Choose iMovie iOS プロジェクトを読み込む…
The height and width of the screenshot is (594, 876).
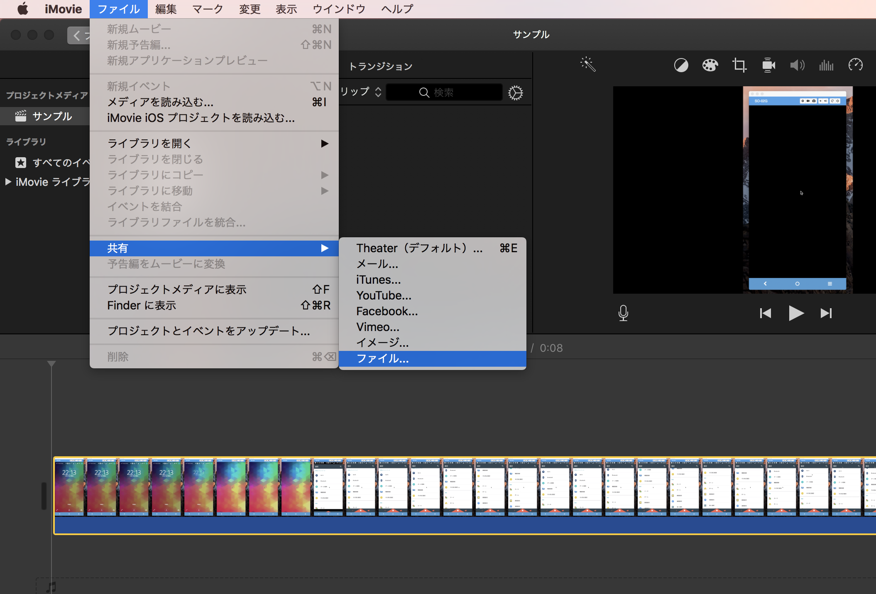(214, 118)
